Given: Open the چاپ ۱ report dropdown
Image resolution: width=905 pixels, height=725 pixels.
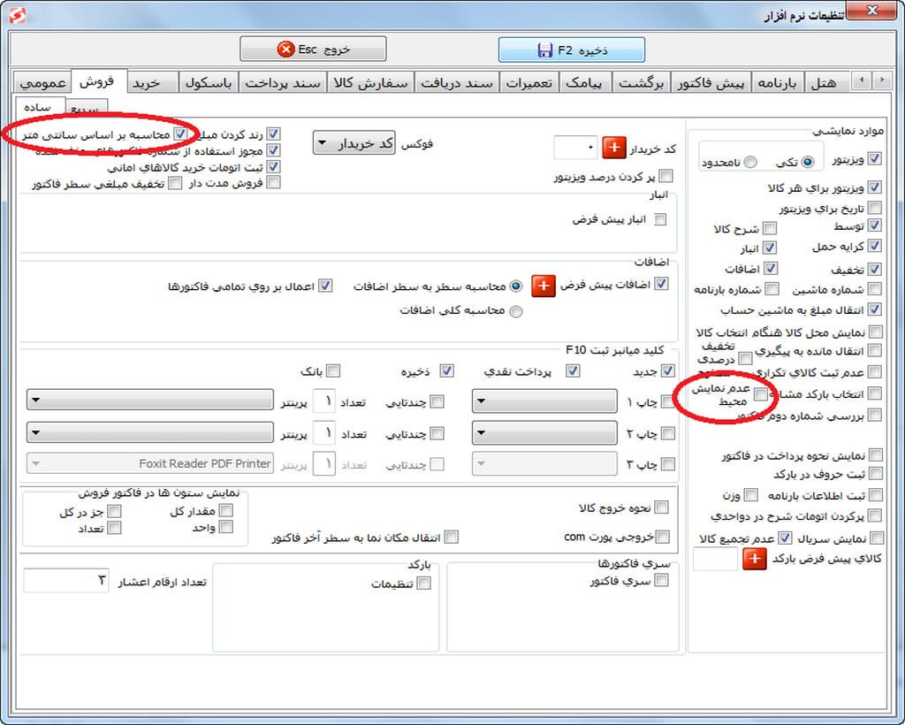Looking at the screenshot, I should 544,401.
